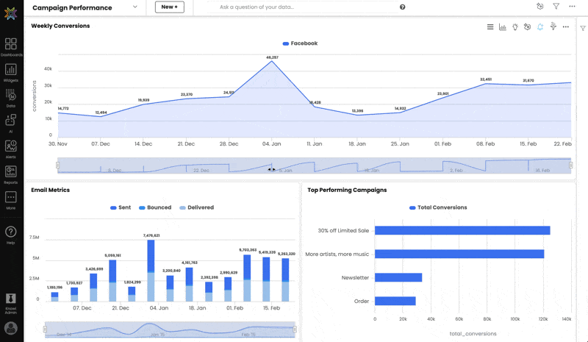Click the lightbulb insights icon on widget
Viewport: 588px width, 342px height.
coord(515,27)
